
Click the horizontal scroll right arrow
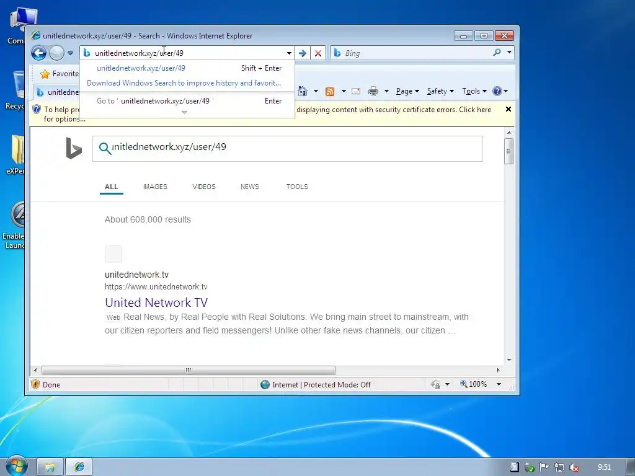click(498, 370)
